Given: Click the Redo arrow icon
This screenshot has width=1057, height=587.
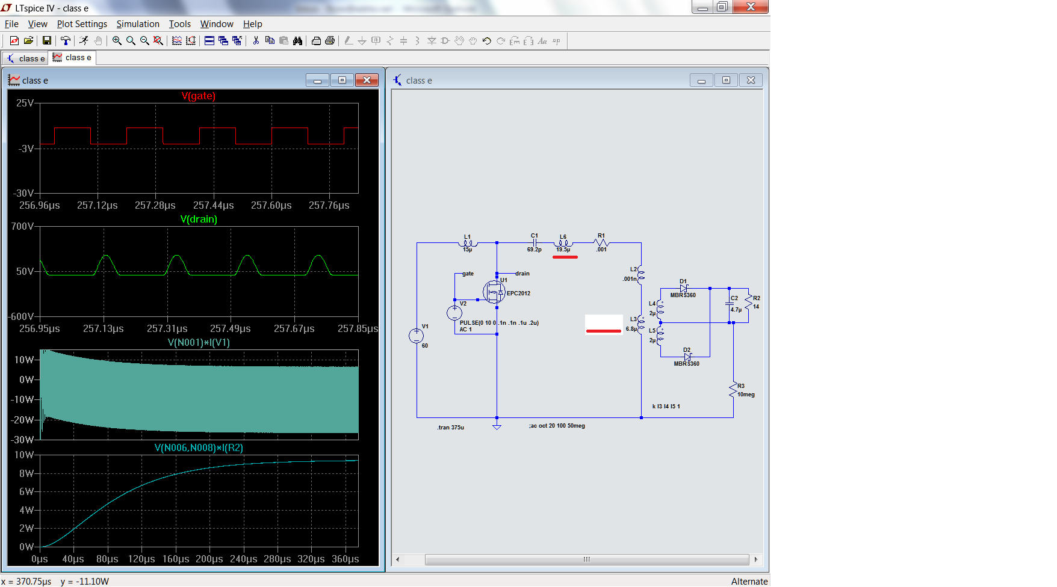Looking at the screenshot, I should (500, 41).
